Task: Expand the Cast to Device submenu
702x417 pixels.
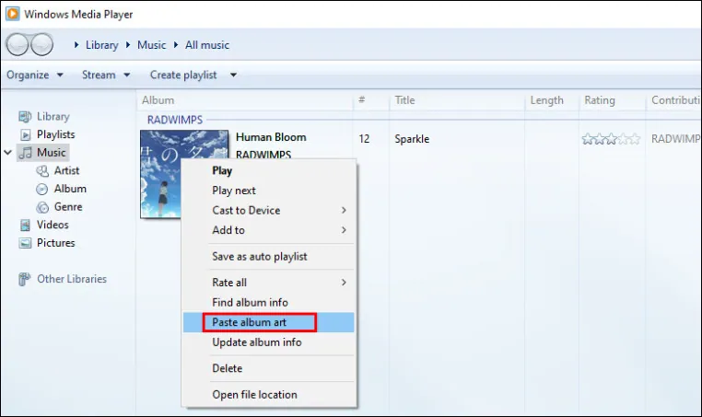Action: point(269,210)
